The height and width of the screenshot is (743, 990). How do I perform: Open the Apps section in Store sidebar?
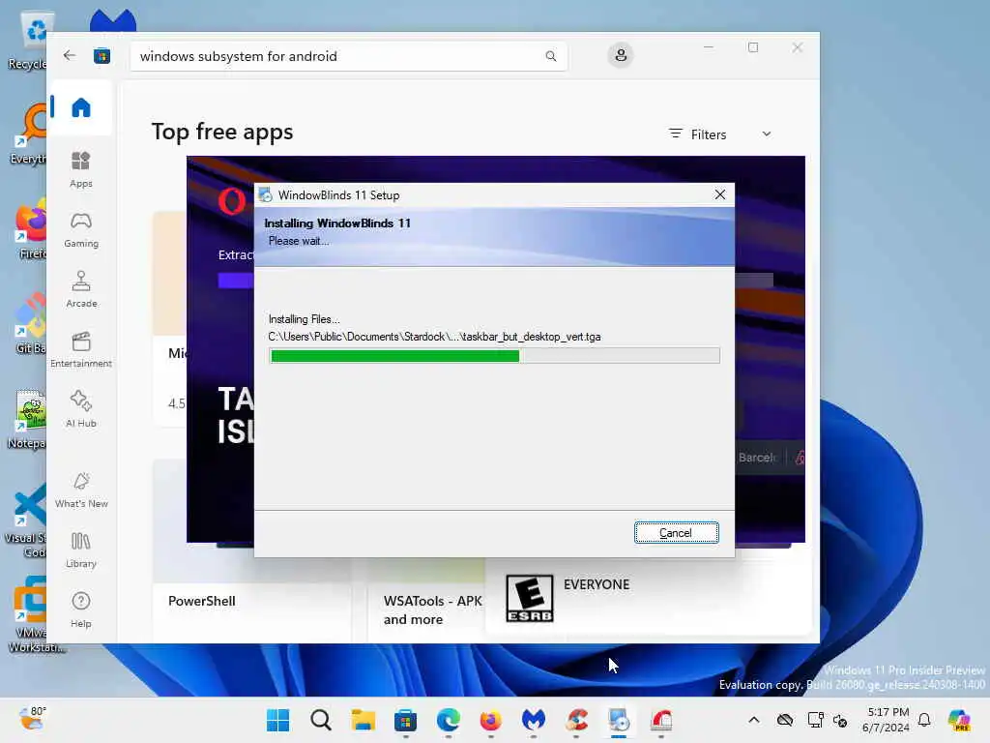(x=81, y=169)
